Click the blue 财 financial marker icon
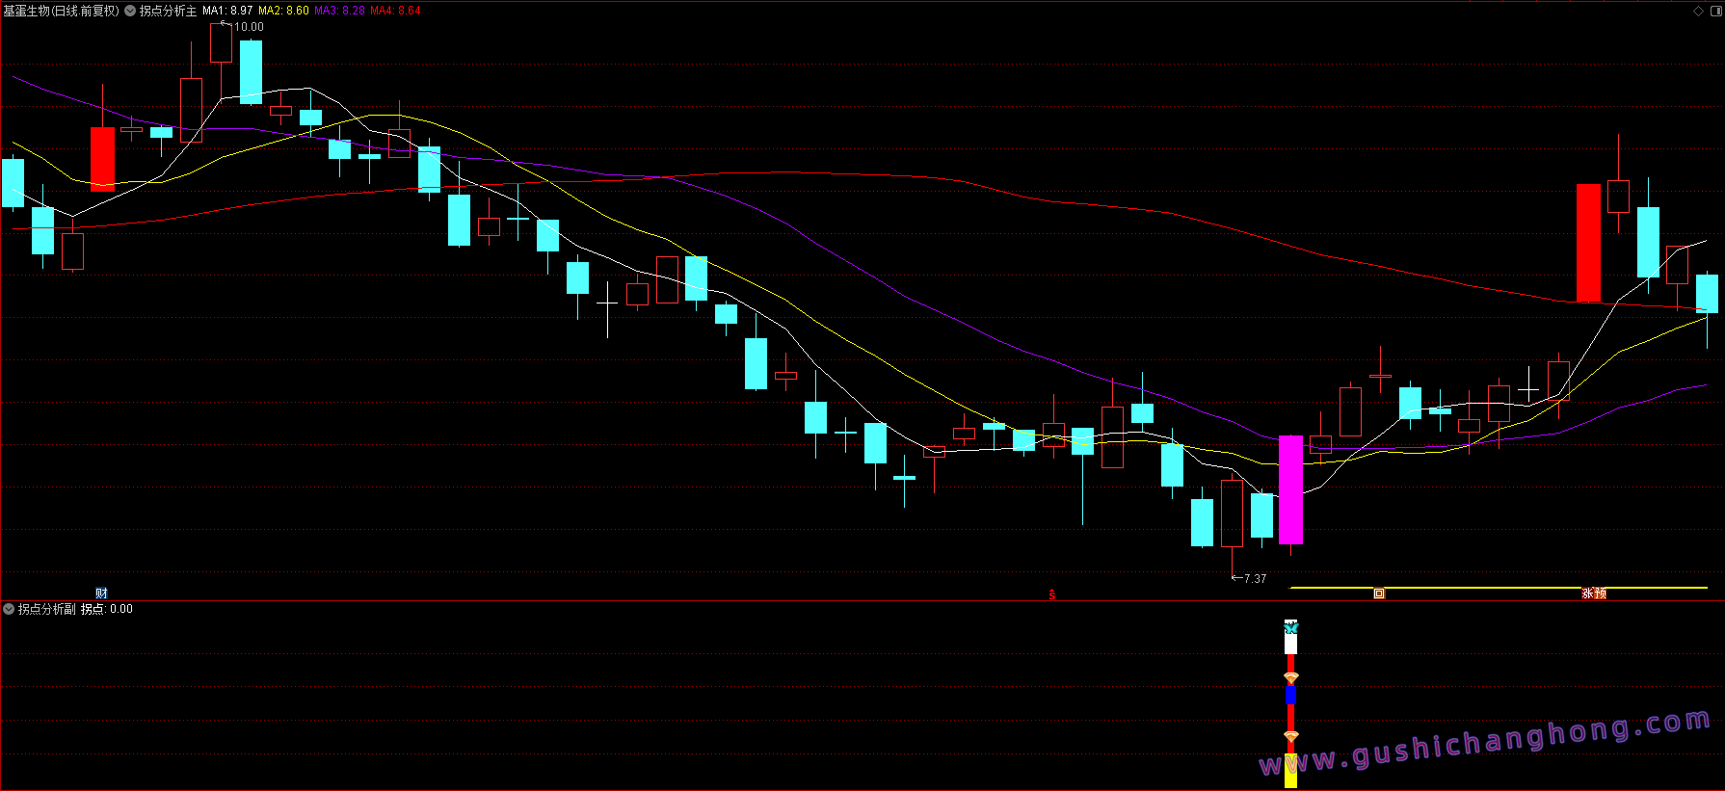1725x791 pixels. (101, 593)
